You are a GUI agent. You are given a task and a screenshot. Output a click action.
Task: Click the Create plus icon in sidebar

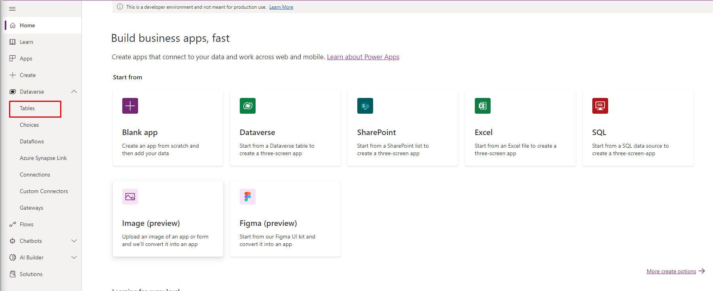click(x=13, y=75)
